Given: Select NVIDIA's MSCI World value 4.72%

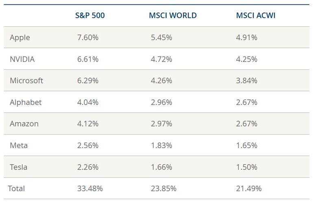Looking at the screenshot, I should pos(161,59).
